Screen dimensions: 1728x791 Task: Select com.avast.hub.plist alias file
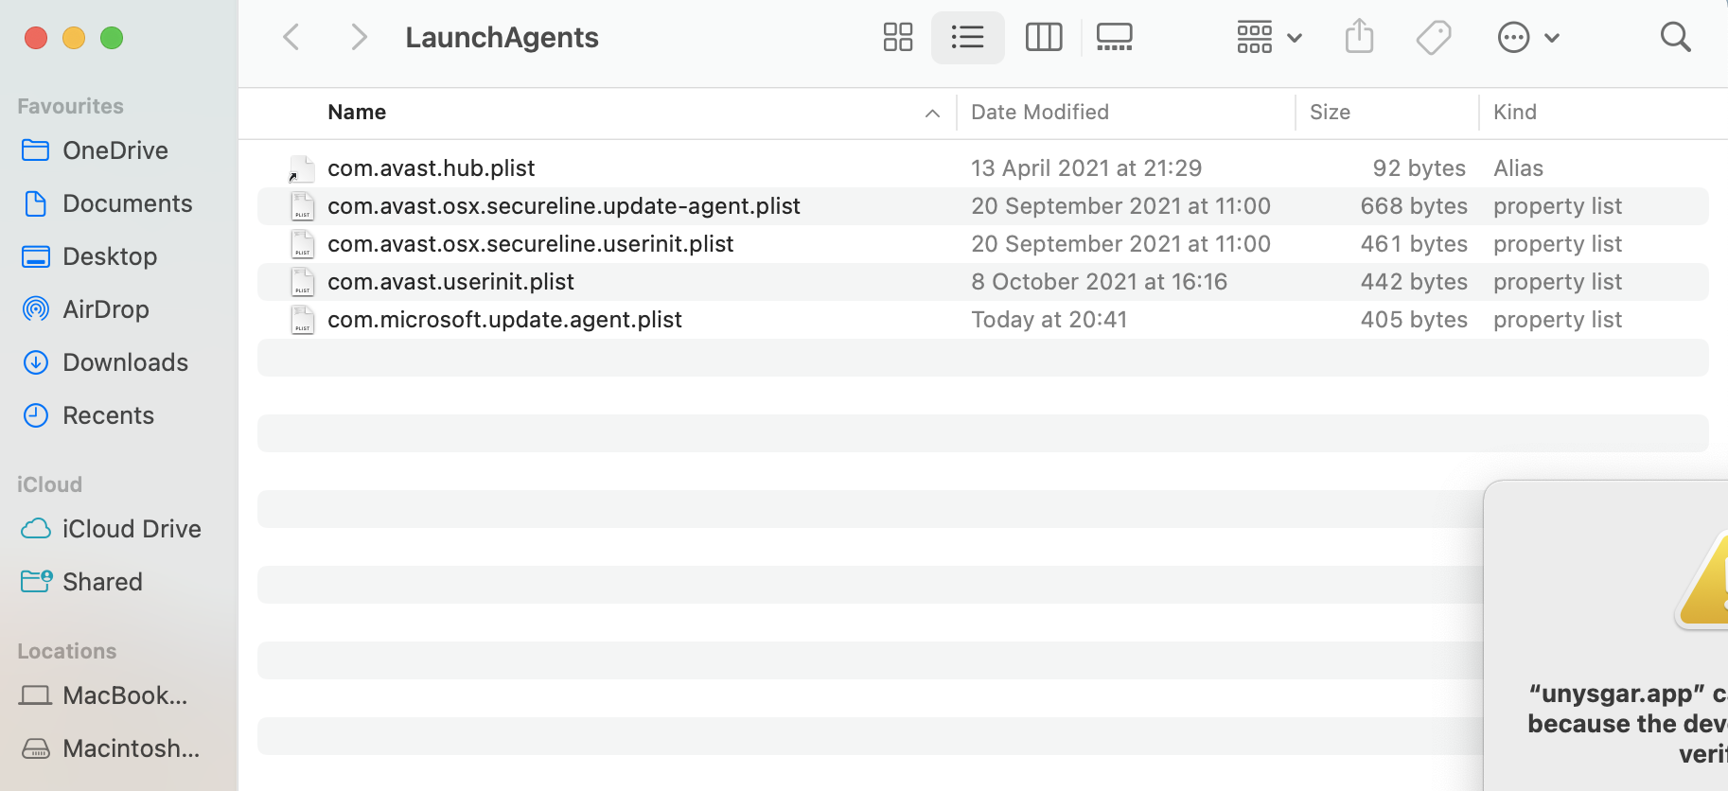tap(431, 168)
